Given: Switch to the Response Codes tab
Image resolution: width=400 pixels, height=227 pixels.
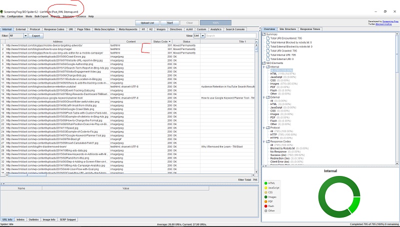Looking at the screenshot, I should tap(54, 29).
